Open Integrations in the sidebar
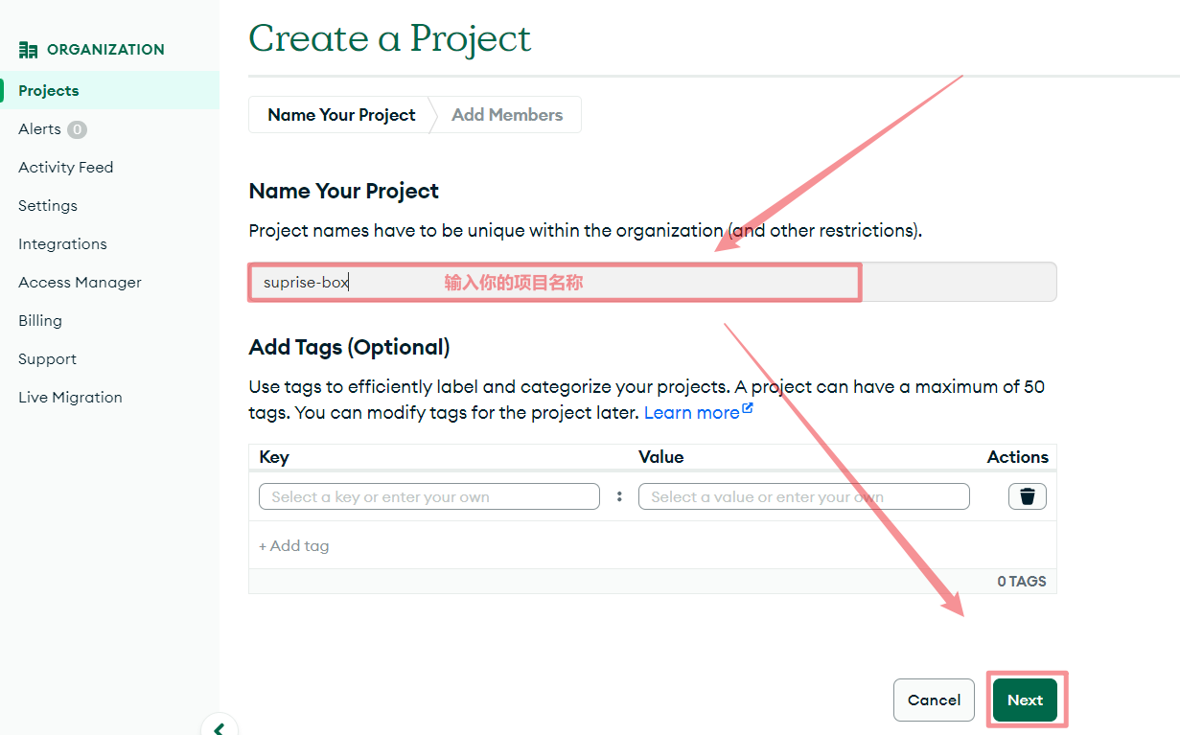 tap(62, 244)
